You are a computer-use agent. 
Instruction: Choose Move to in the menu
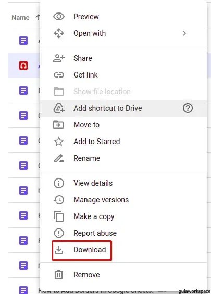coord(123,125)
